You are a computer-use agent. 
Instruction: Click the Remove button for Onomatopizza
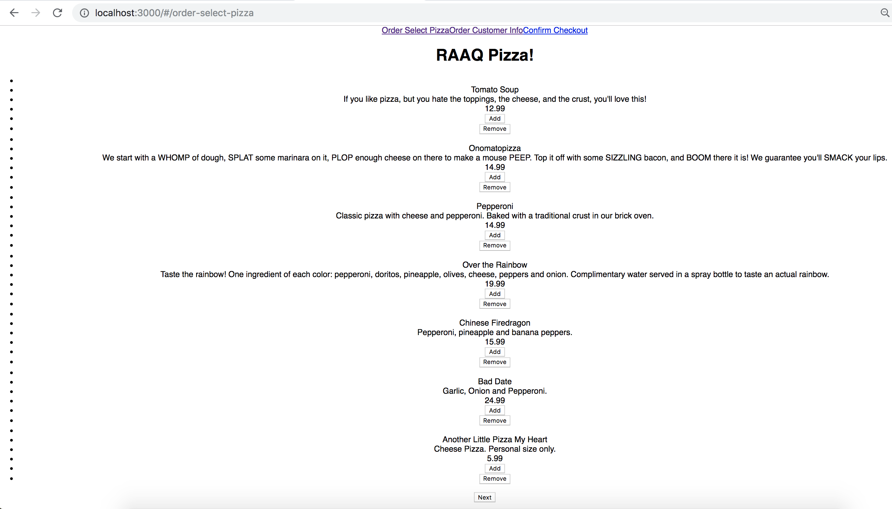(495, 187)
